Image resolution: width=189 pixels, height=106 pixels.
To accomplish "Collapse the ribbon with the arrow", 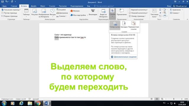I will (187, 19).
